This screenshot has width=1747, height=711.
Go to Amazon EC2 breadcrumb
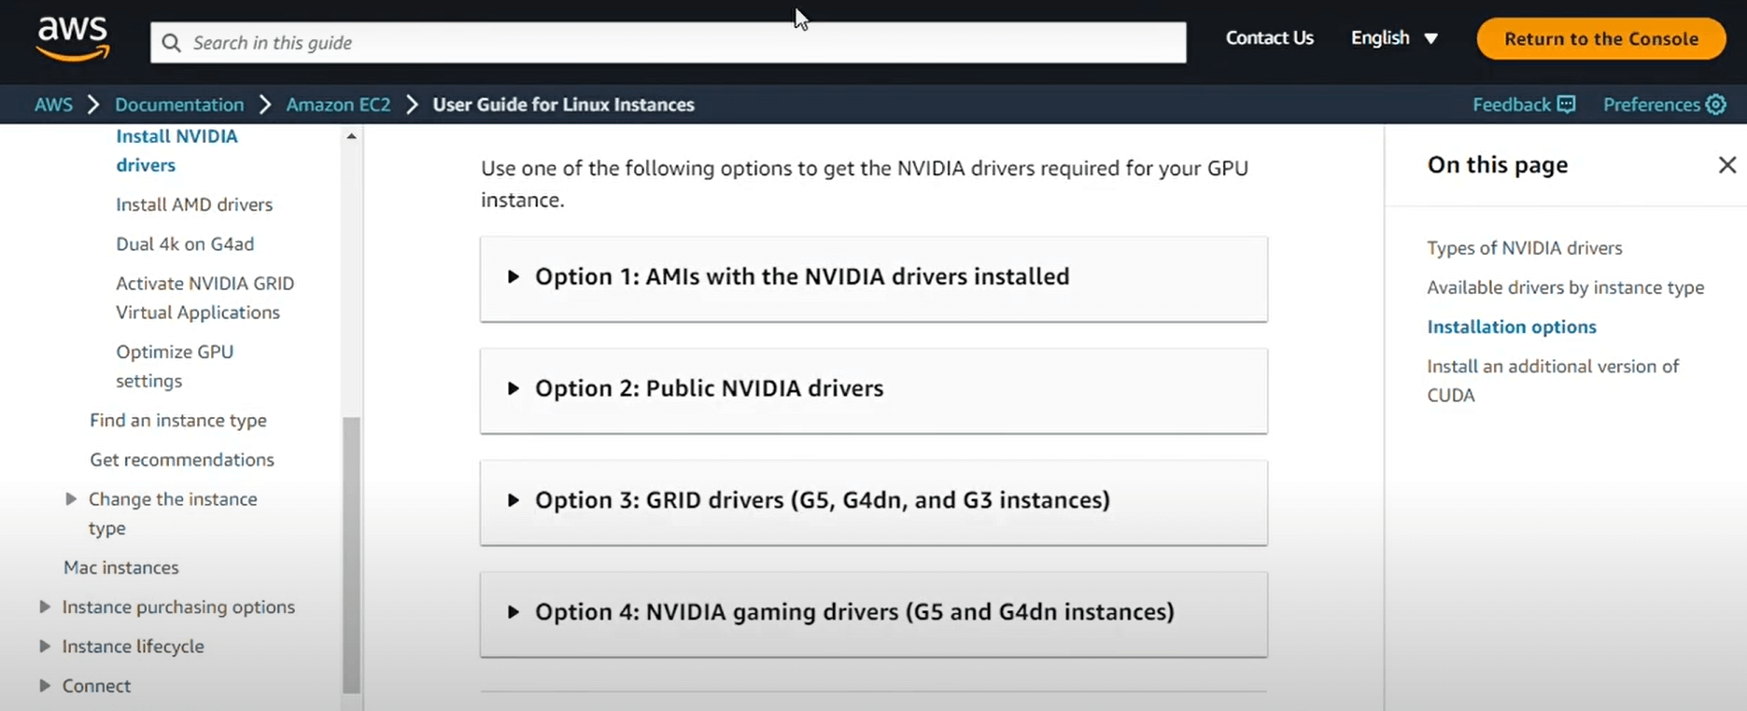338,105
